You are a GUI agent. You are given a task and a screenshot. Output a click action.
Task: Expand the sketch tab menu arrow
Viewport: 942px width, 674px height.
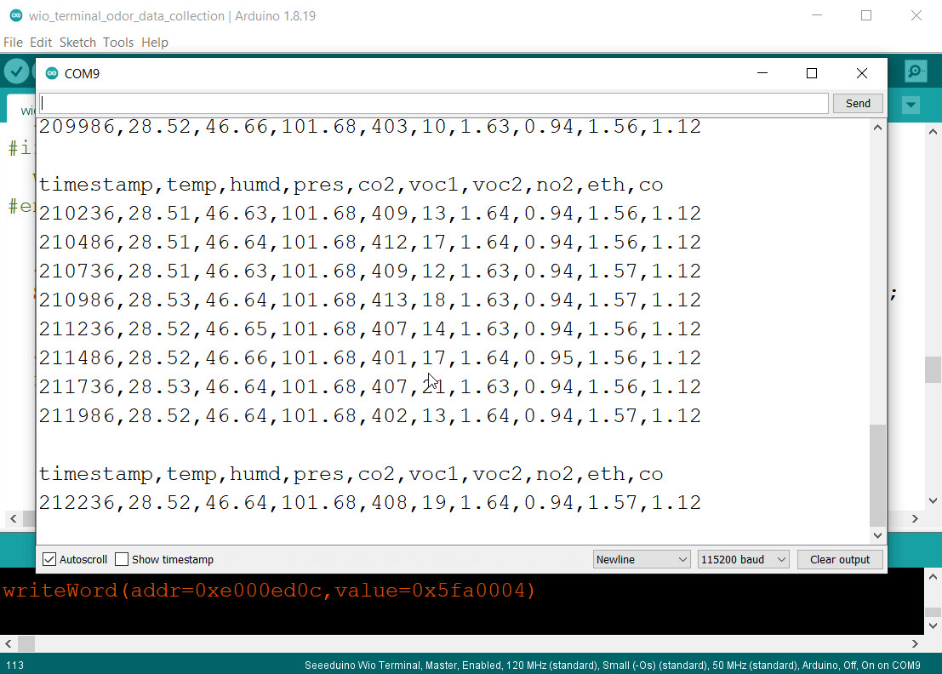point(911,106)
